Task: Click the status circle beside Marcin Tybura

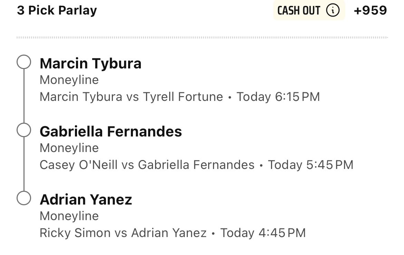Action: pyautogui.click(x=24, y=63)
